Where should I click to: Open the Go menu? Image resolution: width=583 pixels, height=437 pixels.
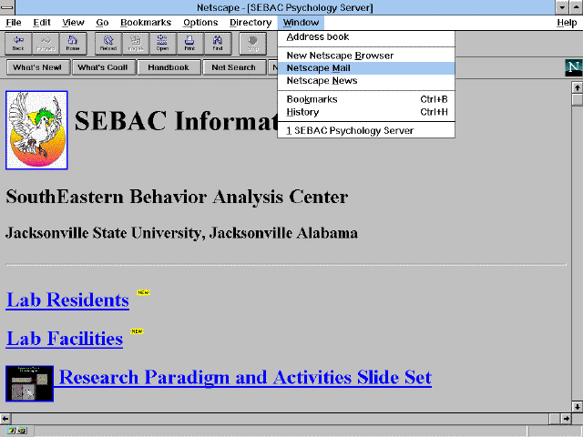(102, 23)
